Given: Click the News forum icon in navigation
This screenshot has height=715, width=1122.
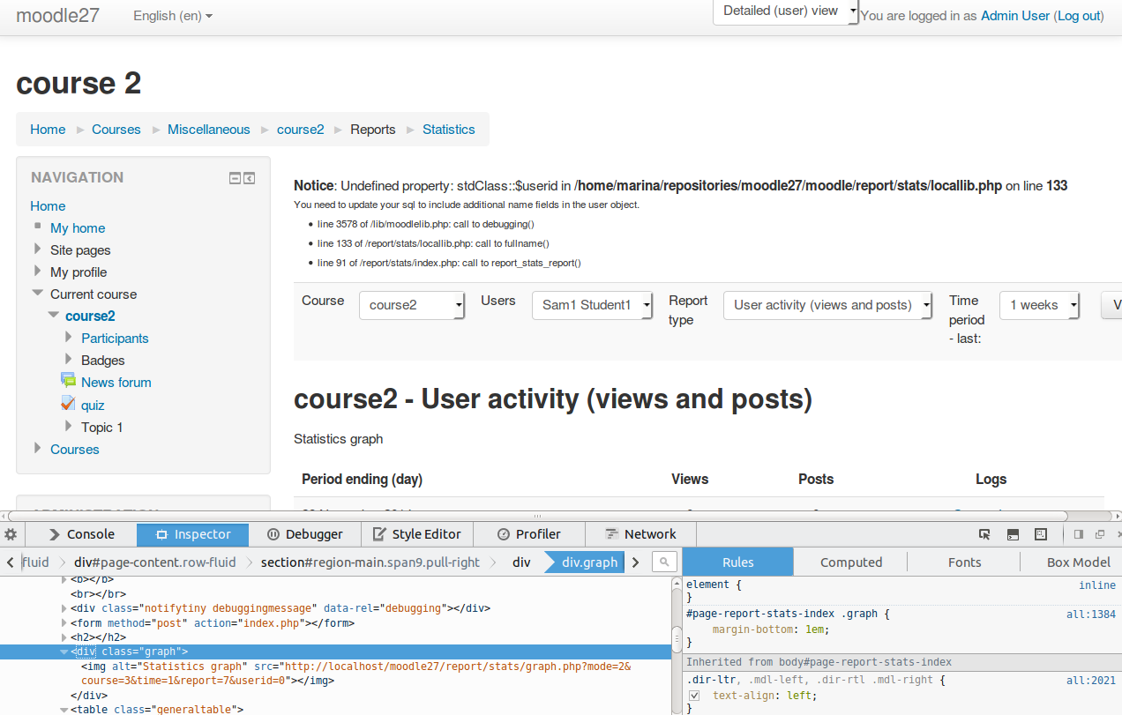Looking at the screenshot, I should point(68,380).
